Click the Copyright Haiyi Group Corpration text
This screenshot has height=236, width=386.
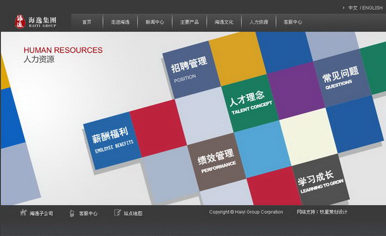pyautogui.click(x=246, y=212)
